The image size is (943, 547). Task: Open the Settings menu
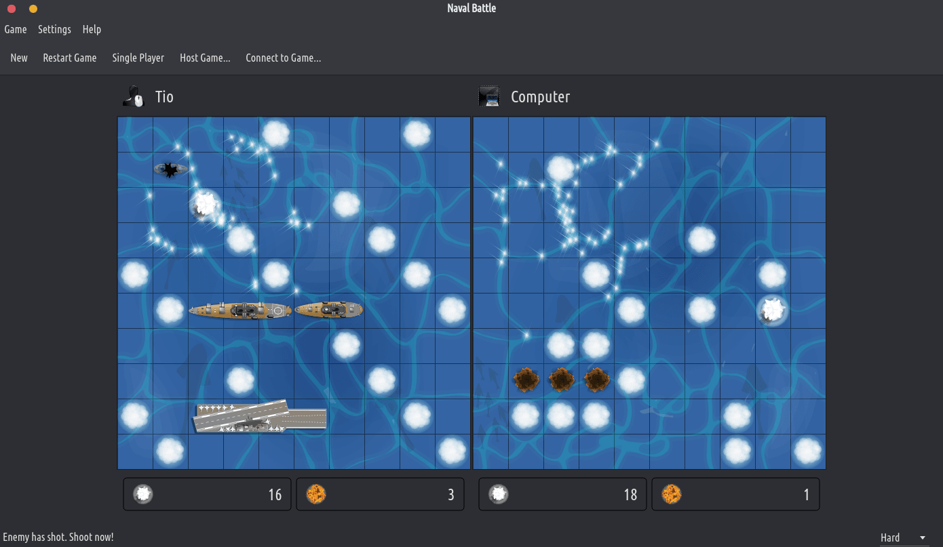[54, 29]
